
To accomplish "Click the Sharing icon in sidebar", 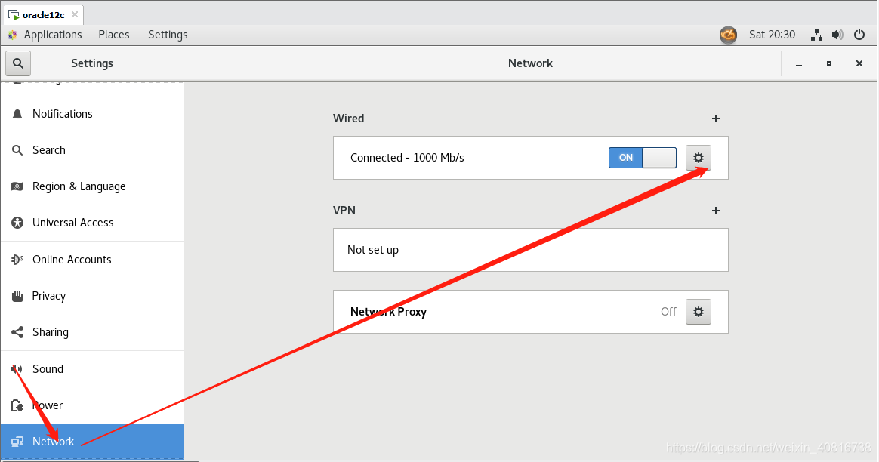I will (x=17, y=332).
